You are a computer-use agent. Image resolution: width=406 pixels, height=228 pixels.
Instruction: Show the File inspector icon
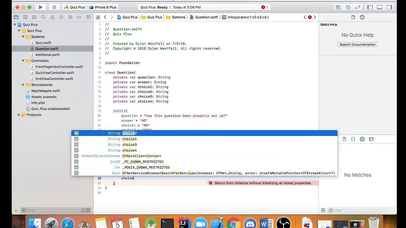pos(353,17)
